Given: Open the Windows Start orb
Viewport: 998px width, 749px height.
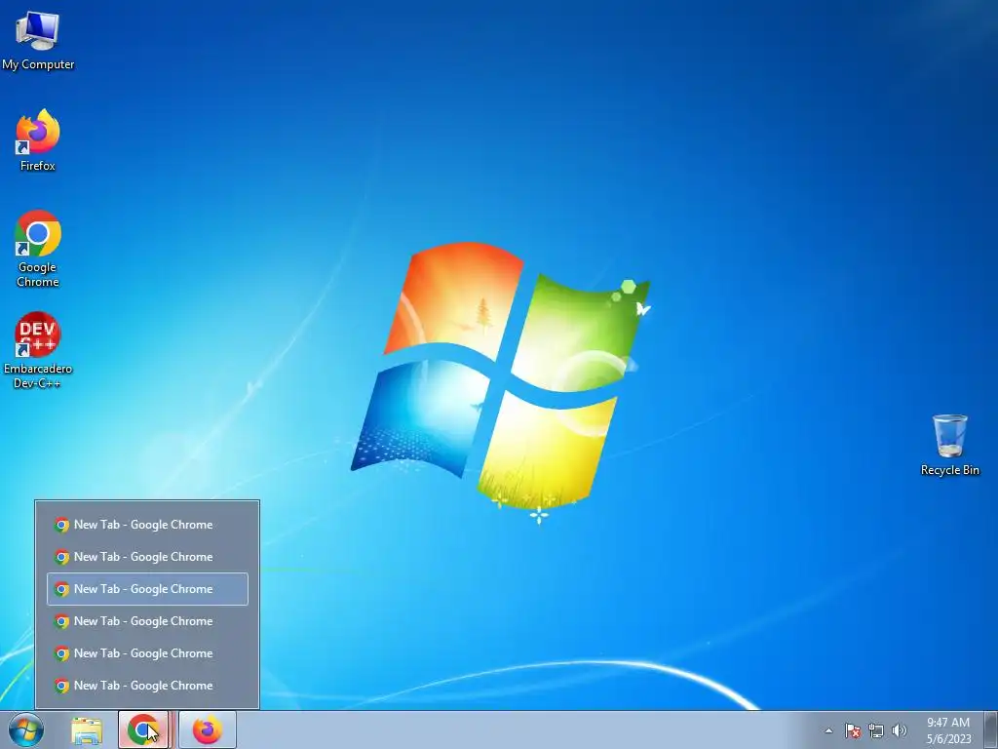Looking at the screenshot, I should [x=26, y=729].
